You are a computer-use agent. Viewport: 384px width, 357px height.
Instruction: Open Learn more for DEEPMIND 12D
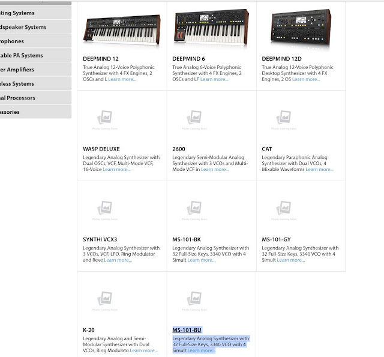[306, 79]
